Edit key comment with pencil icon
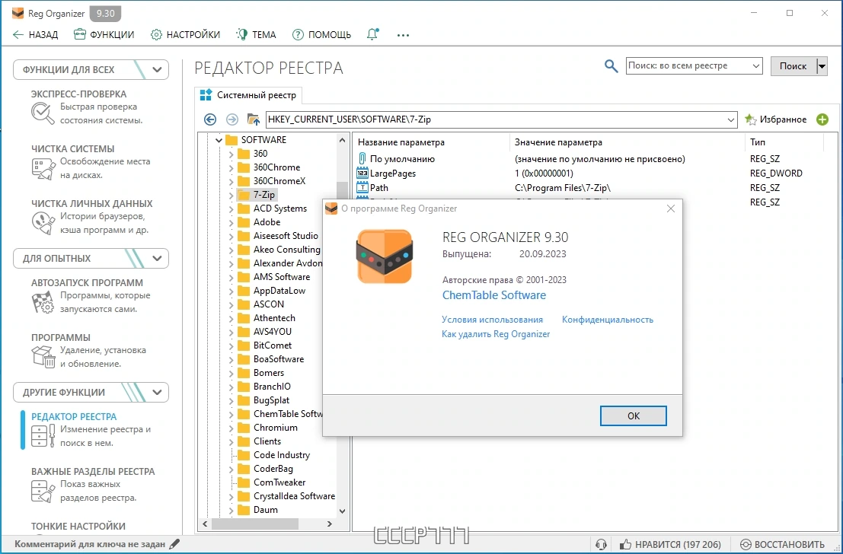 click(x=174, y=544)
